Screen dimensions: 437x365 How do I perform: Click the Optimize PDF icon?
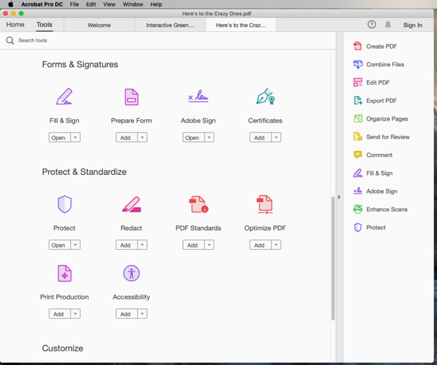(x=265, y=204)
